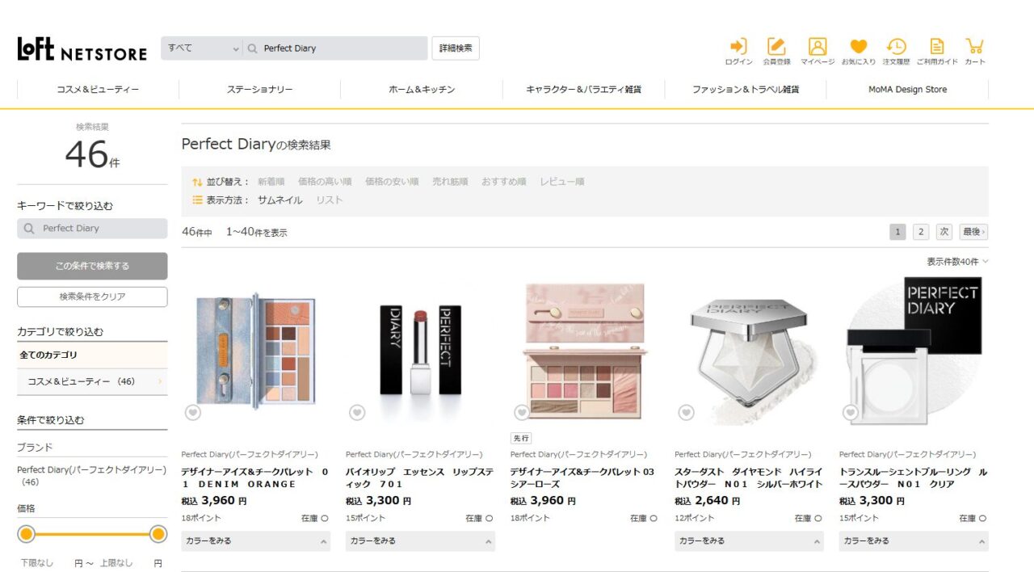The height and width of the screenshot is (572, 1034).
Task: Open the lipstick 701 product image
Action: tap(420, 352)
